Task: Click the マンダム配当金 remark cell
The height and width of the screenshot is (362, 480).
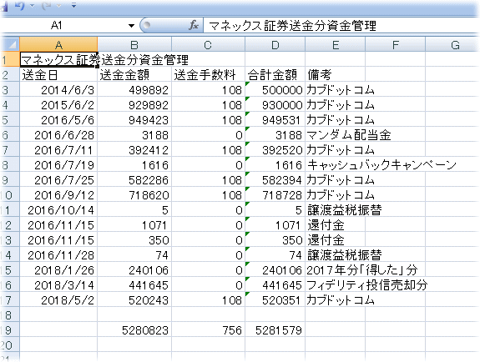Action: pyautogui.click(x=336, y=134)
